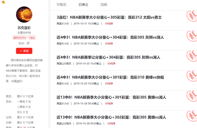
Task: Open the 回顾 tab
Action: click(104, 5)
